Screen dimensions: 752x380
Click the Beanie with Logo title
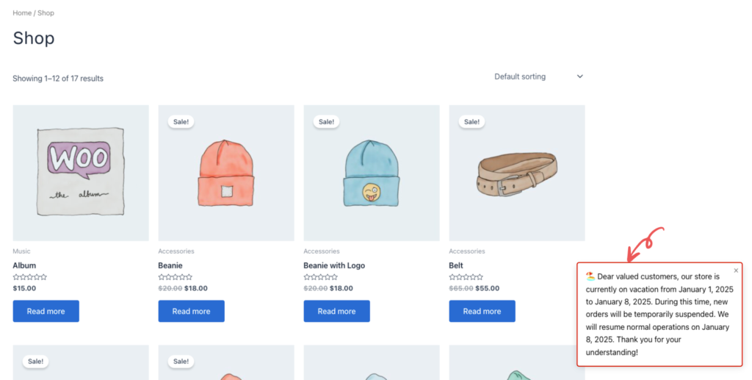click(334, 265)
